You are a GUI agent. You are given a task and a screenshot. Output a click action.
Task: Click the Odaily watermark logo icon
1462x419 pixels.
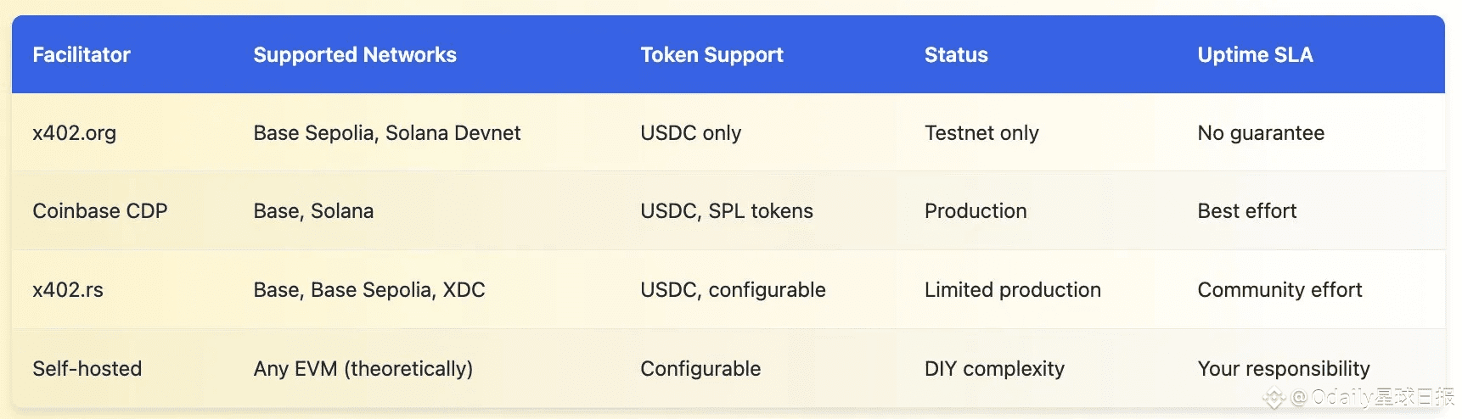coord(1274,398)
